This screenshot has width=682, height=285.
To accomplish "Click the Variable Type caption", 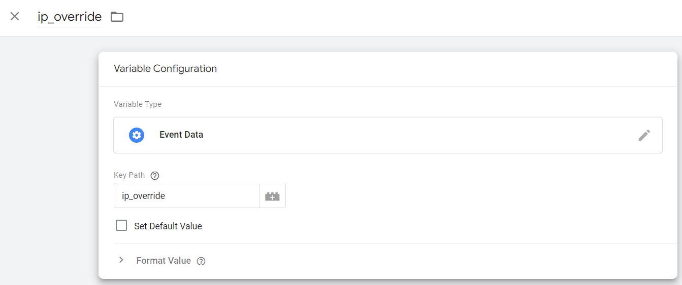I will coord(138,104).
